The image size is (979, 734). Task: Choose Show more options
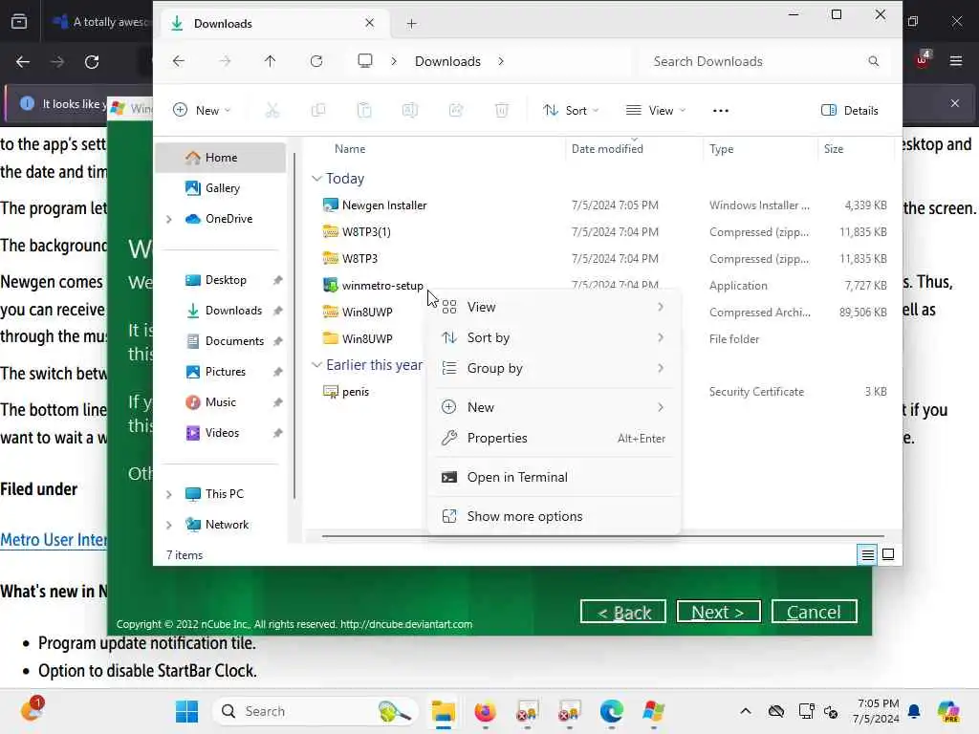pos(554,517)
